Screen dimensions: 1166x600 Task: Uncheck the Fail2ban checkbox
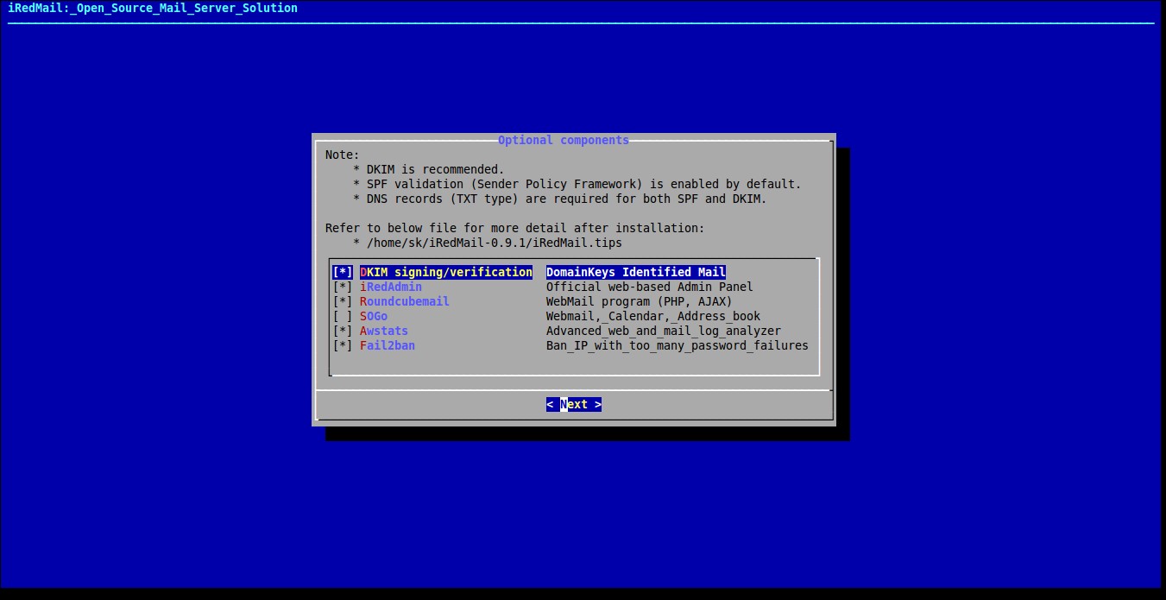click(343, 345)
